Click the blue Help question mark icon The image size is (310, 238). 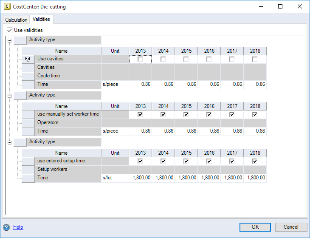point(6,227)
